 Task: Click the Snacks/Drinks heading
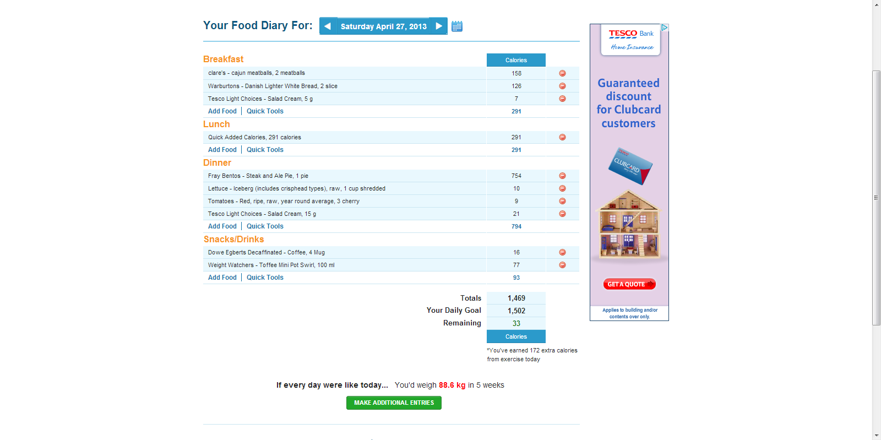click(233, 239)
